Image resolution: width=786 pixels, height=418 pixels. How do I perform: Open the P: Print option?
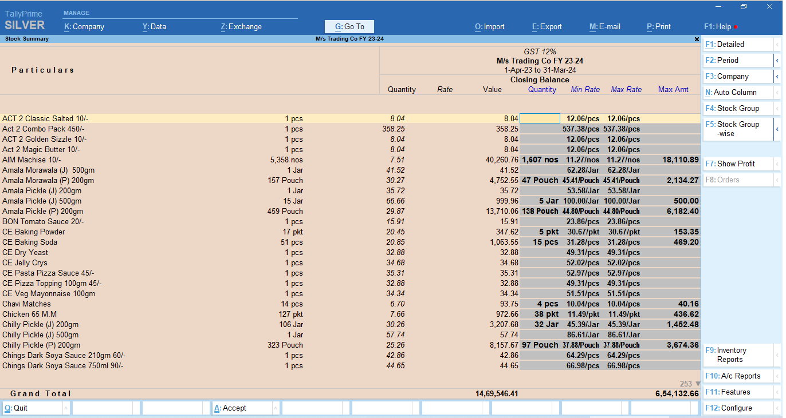point(658,26)
